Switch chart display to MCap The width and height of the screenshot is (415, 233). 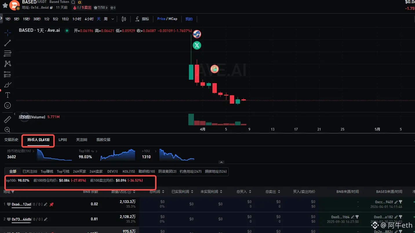point(173,19)
